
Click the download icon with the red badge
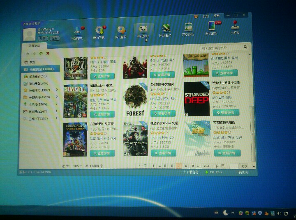pyautogui.click(x=99, y=30)
